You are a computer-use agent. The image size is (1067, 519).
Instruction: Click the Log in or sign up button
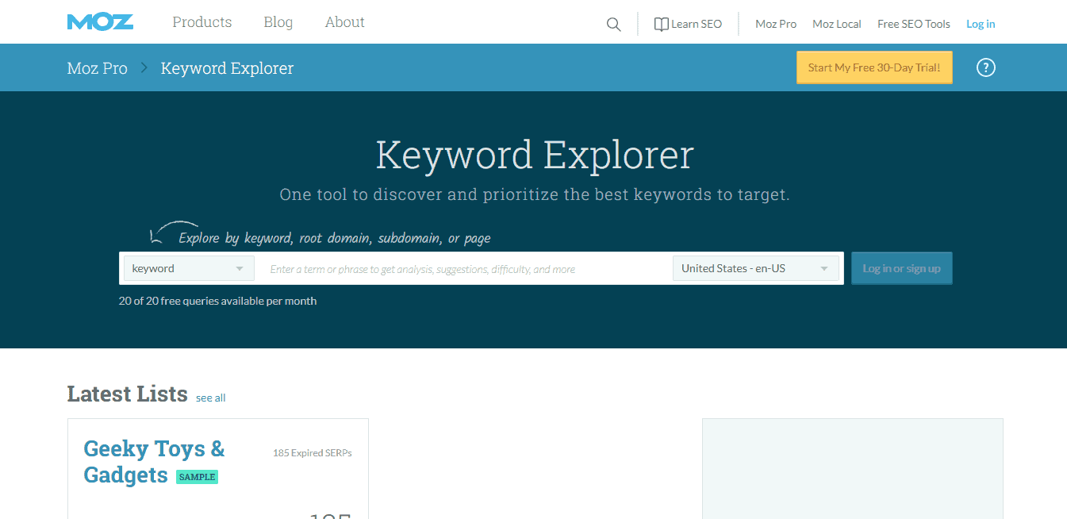(901, 267)
